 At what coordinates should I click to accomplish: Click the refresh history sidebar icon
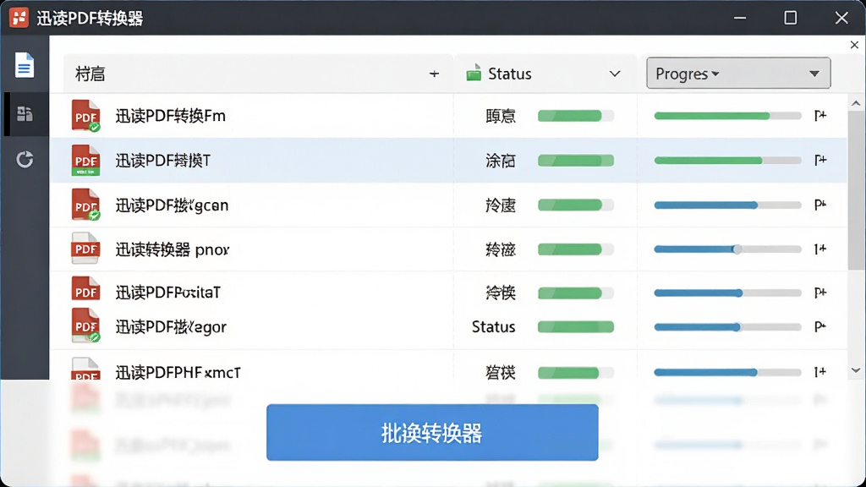pyautogui.click(x=25, y=160)
